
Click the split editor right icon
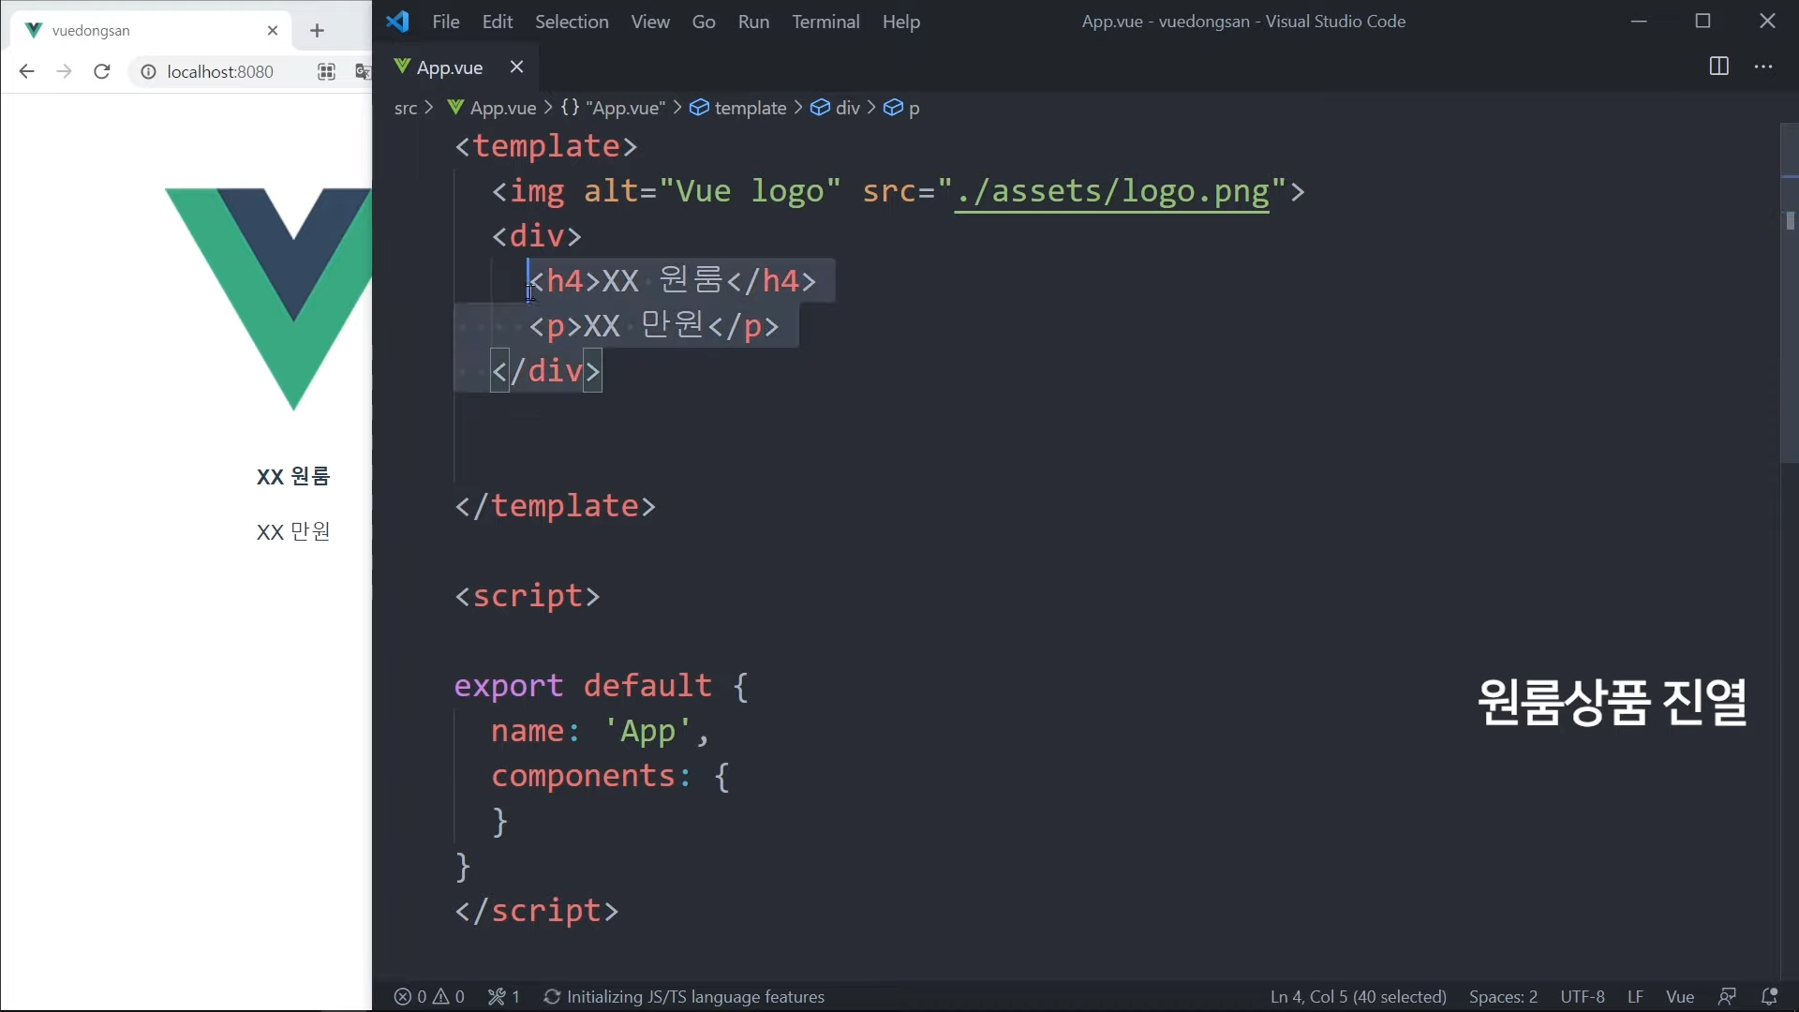tap(1718, 67)
